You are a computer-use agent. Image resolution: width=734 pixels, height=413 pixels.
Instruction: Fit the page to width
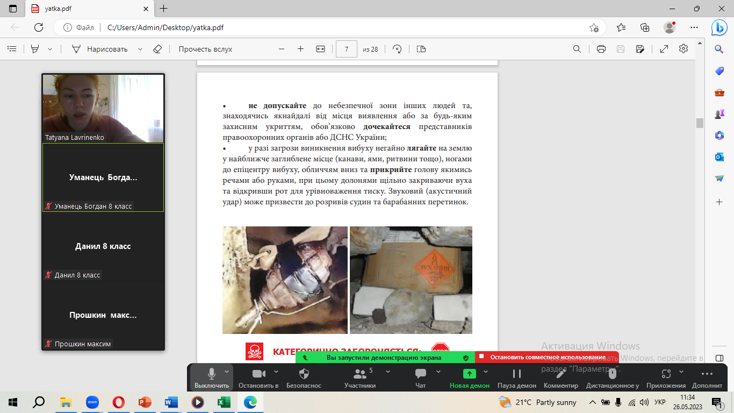[x=321, y=49]
